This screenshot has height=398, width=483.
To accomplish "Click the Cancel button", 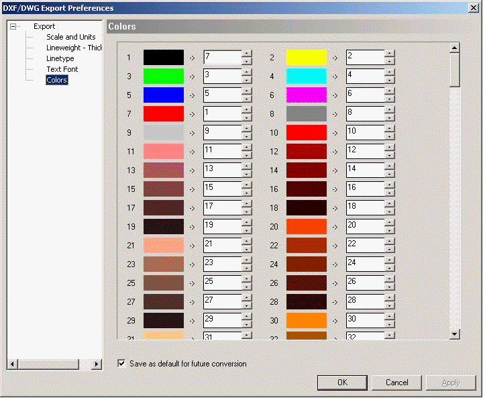I will click(x=396, y=383).
